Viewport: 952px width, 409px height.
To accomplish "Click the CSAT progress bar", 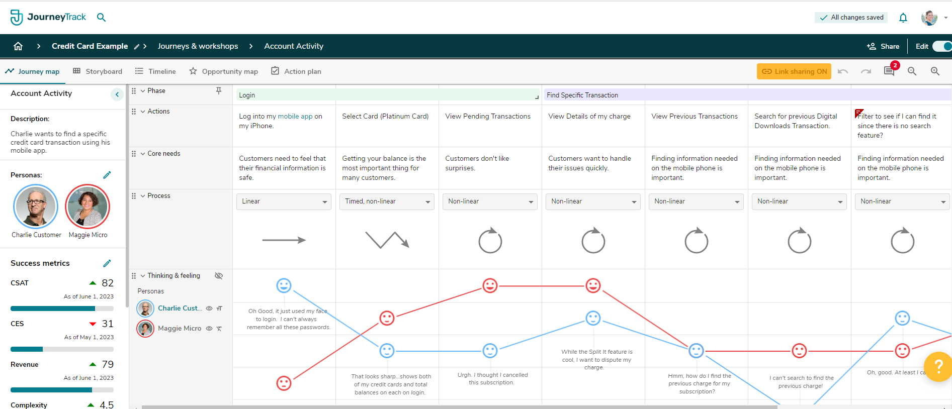I will click(x=62, y=309).
